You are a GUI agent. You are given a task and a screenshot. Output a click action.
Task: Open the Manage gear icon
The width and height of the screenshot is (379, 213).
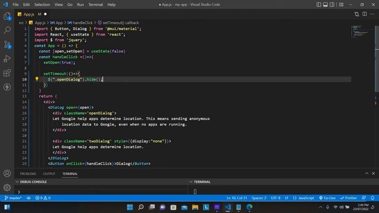pos(7,188)
